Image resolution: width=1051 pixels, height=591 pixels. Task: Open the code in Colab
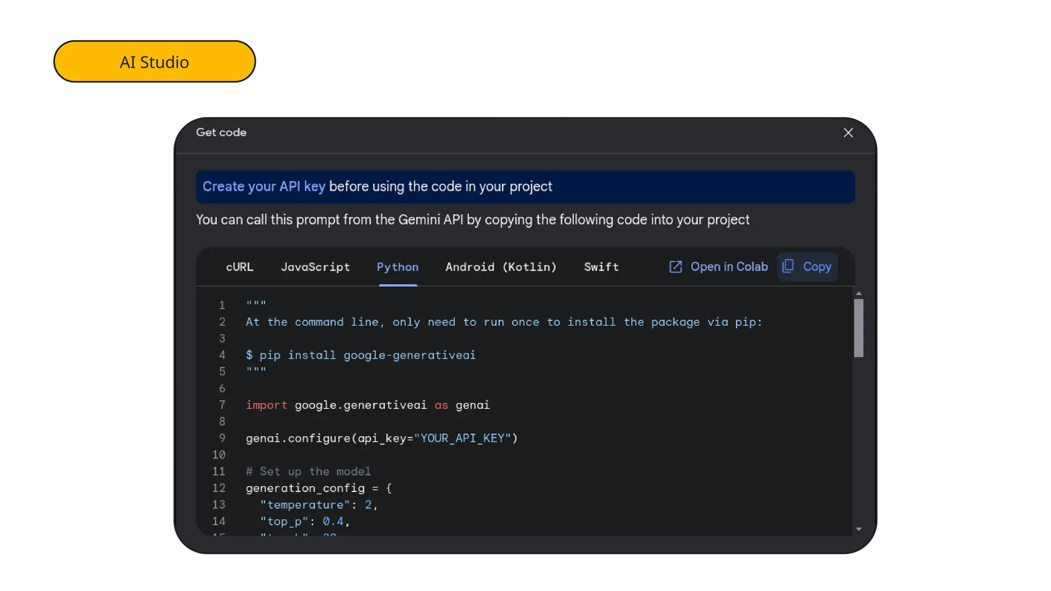tap(719, 267)
